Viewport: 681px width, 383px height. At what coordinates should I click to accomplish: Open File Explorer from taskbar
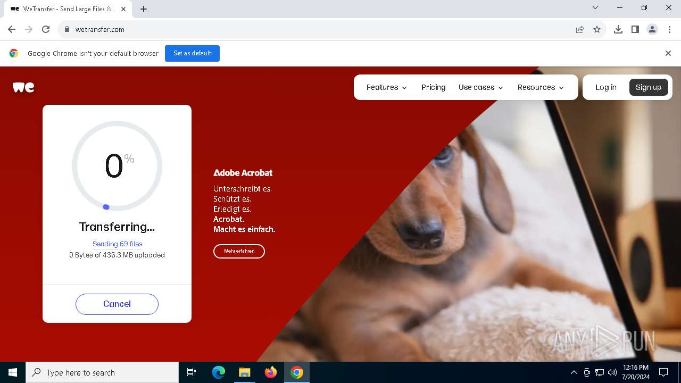coord(245,372)
